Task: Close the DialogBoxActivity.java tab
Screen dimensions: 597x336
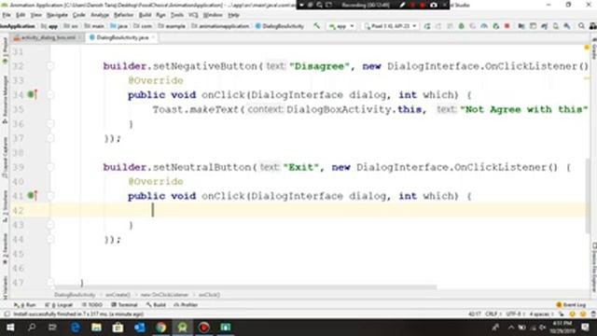Action: 153,37
